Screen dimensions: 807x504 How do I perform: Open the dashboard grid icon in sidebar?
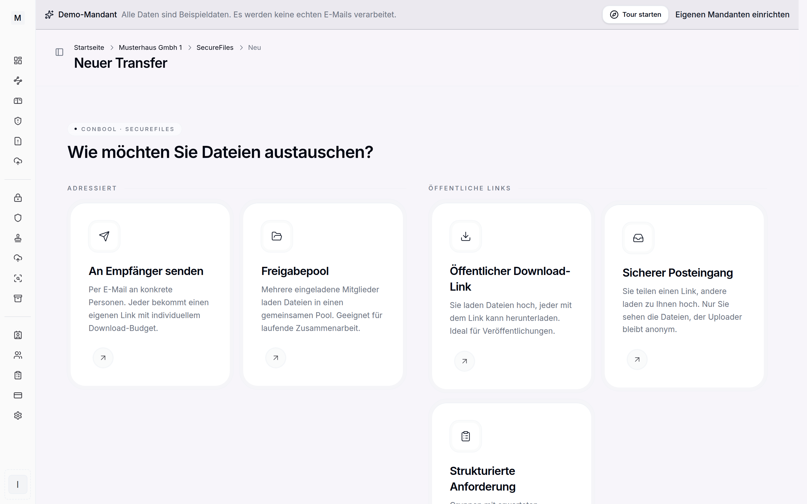pos(18,60)
